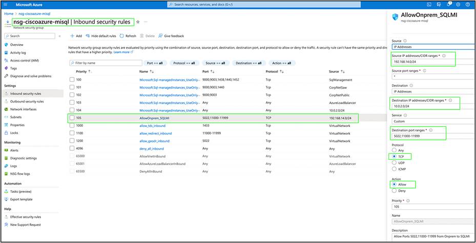Sort the table by the Source column arrows

(x=342, y=71)
